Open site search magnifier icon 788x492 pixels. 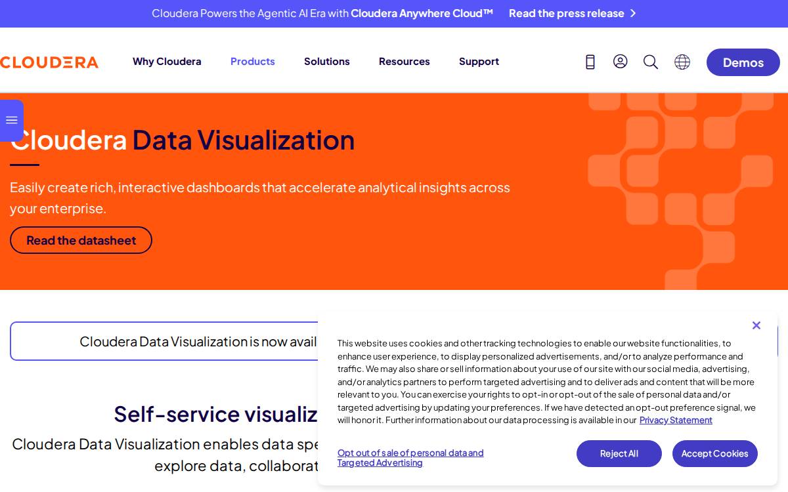[x=651, y=62]
